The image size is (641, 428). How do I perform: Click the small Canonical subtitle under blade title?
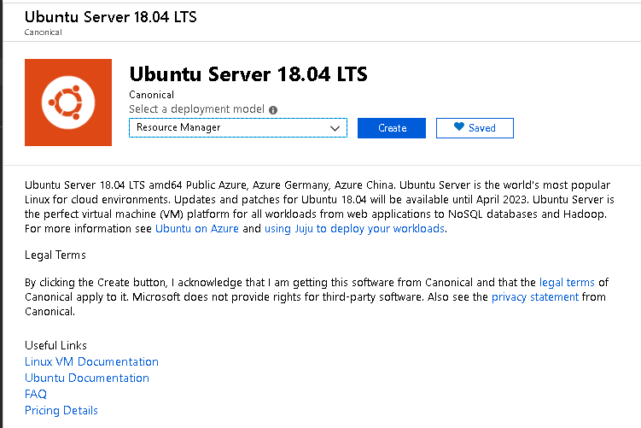(x=43, y=32)
